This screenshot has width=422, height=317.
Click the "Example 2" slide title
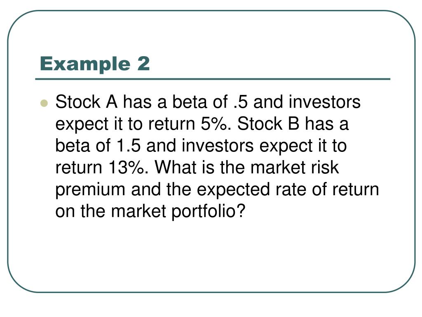pos(95,65)
